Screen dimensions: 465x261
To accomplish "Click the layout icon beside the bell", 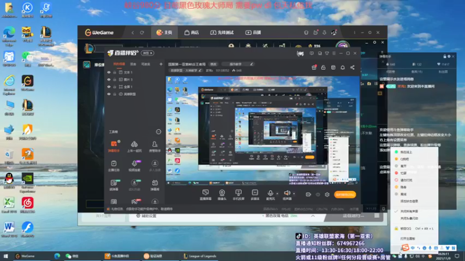I will [333, 67].
